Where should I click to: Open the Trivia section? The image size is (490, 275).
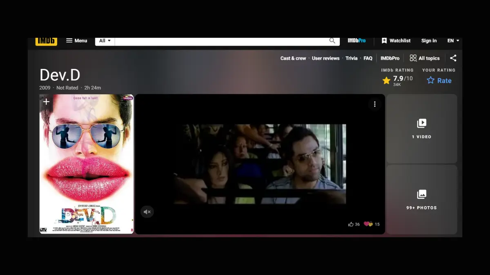click(351, 58)
